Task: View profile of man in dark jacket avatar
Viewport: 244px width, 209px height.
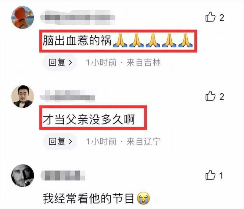Action: 23,96
